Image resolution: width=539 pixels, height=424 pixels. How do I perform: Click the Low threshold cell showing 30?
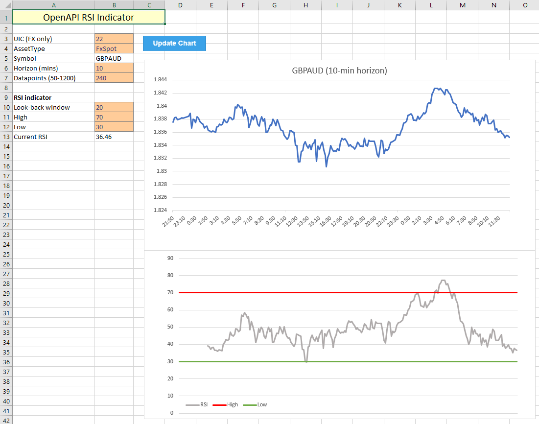[x=114, y=127]
